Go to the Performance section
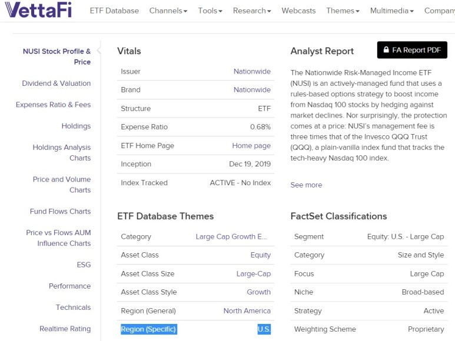 [69, 286]
